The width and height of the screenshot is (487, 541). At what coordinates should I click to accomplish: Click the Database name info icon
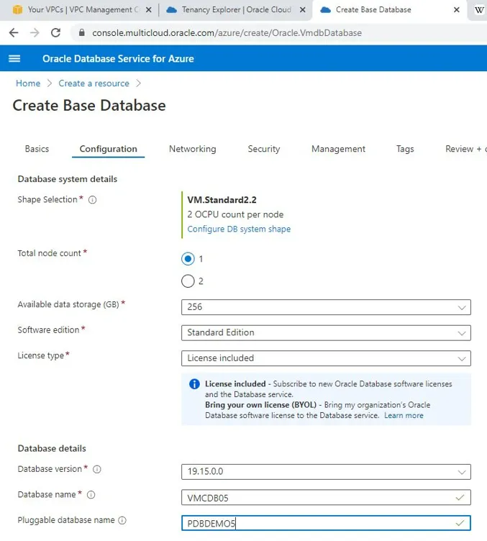tap(91, 495)
